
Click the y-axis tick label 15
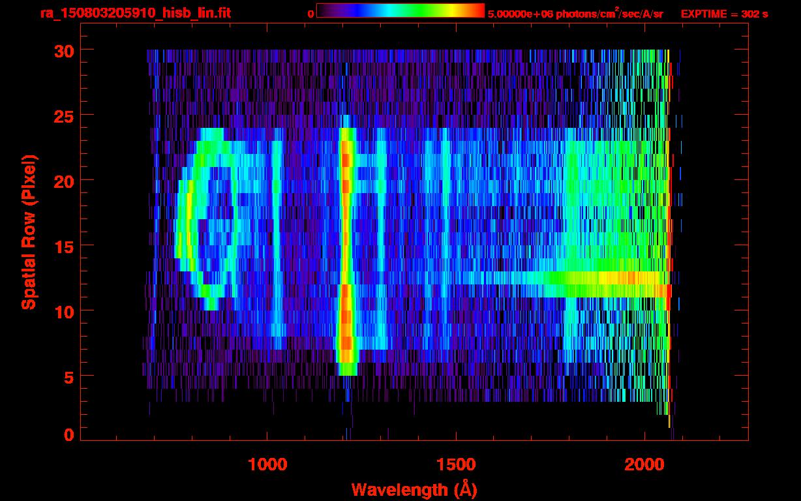tap(64, 246)
